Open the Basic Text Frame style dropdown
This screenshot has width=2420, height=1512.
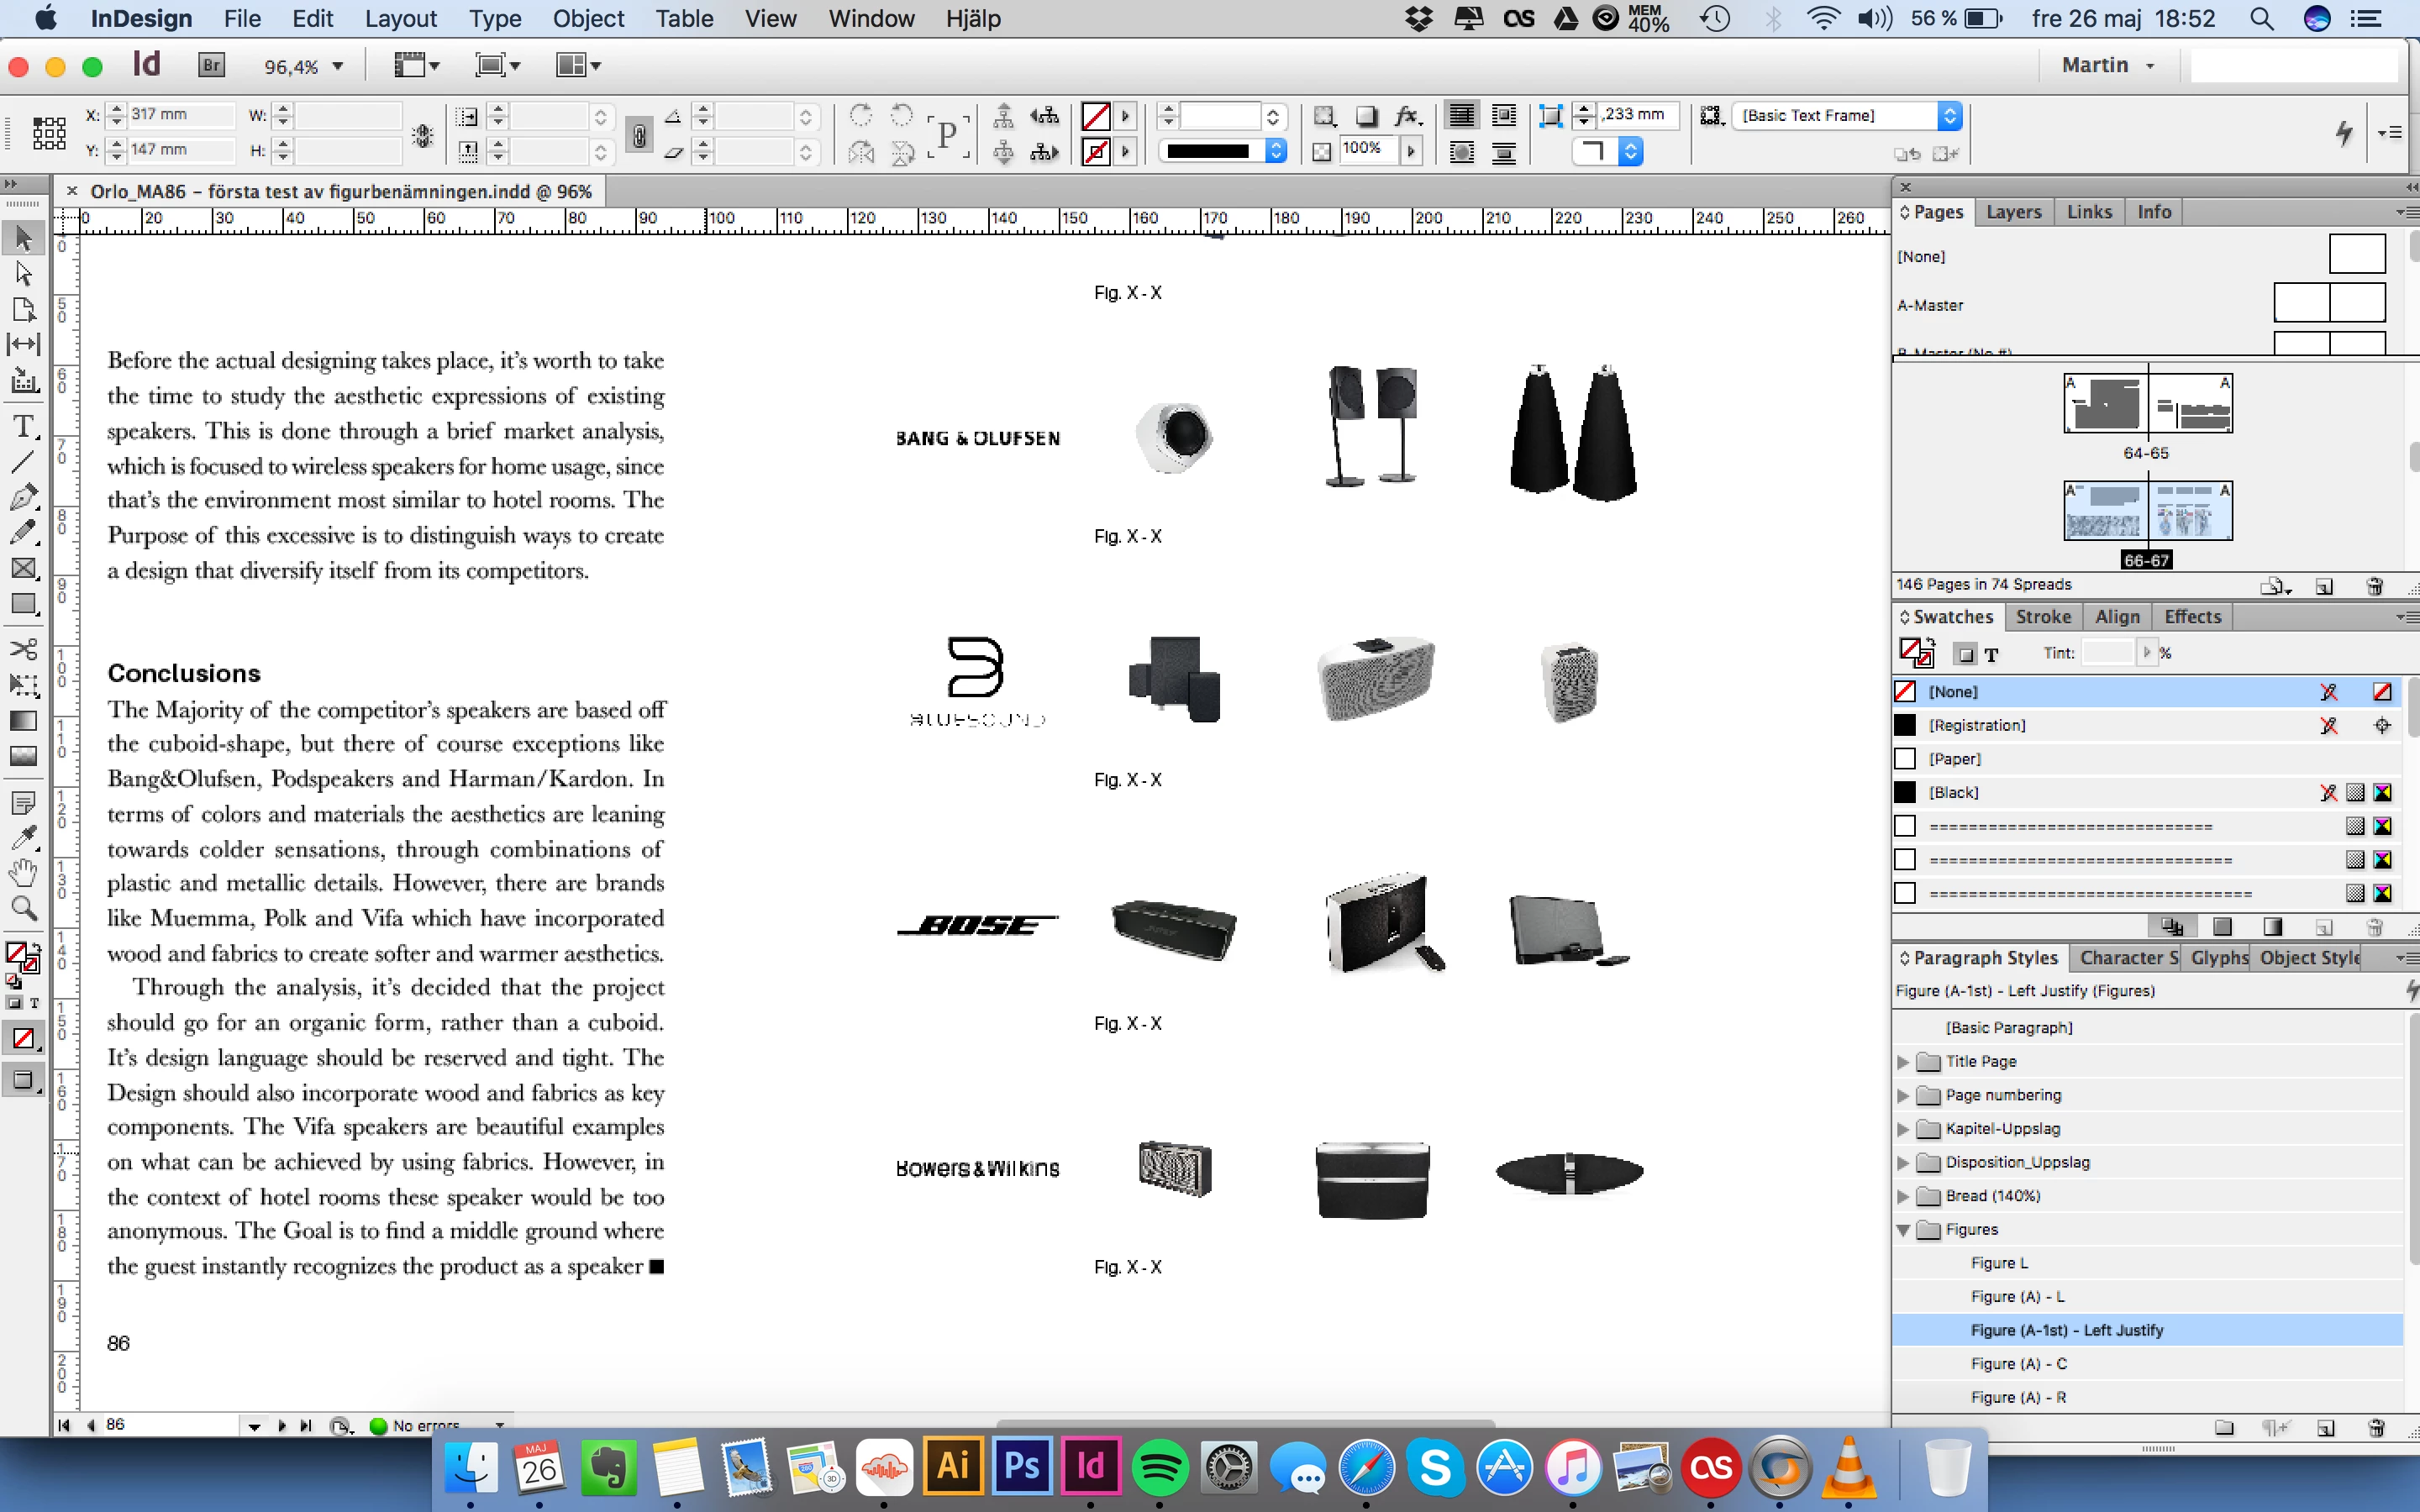(x=1949, y=116)
